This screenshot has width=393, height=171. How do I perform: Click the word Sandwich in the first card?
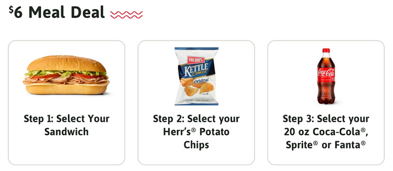tap(66, 132)
